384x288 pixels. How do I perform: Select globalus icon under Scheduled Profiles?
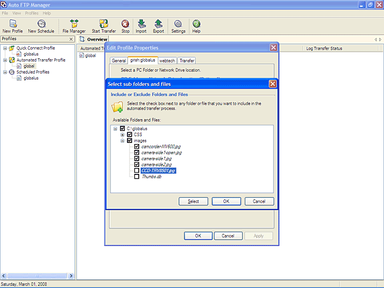19,78
